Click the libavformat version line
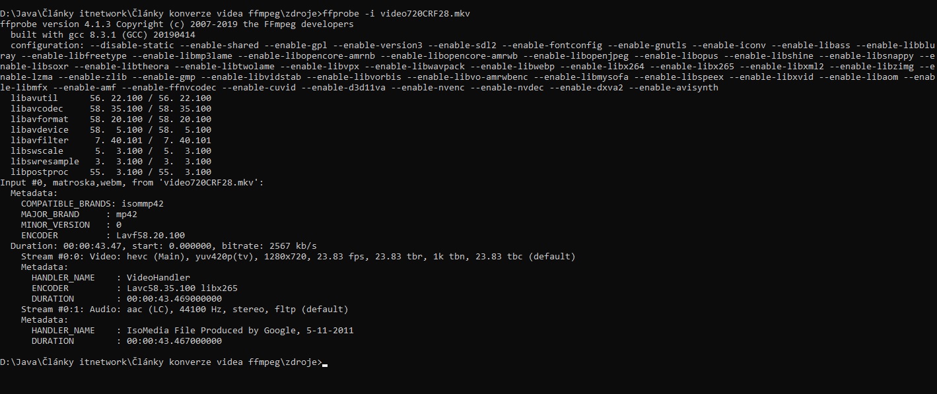The width and height of the screenshot is (937, 394). coord(111,119)
